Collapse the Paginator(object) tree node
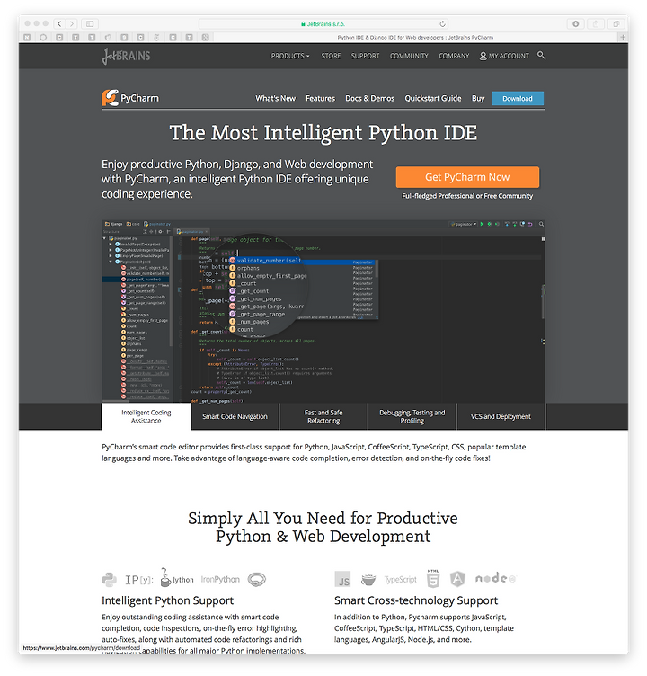This screenshot has width=647, height=676. pos(111,262)
